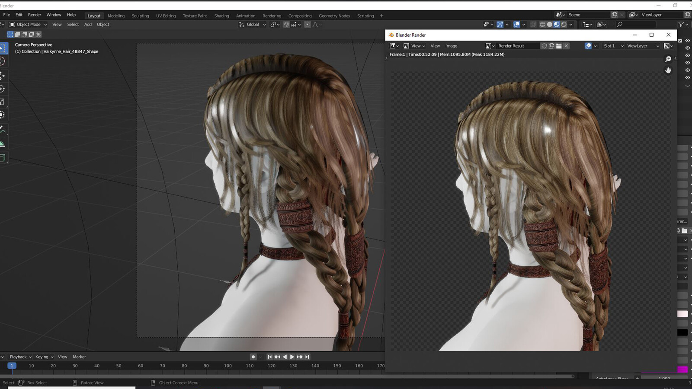Screen dimensions: 692x389
Task: Click the save image folder icon by Render Result
Action: click(559, 46)
